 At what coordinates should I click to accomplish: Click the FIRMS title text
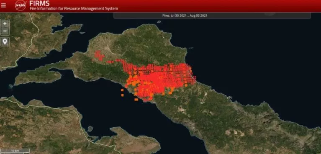[x=39, y=3]
